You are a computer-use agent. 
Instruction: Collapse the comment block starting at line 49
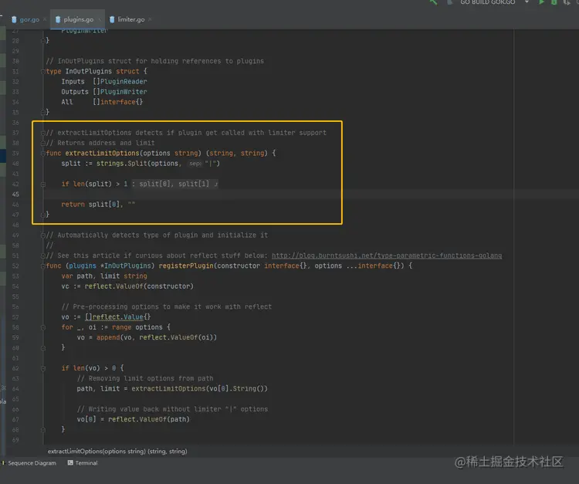43,235
